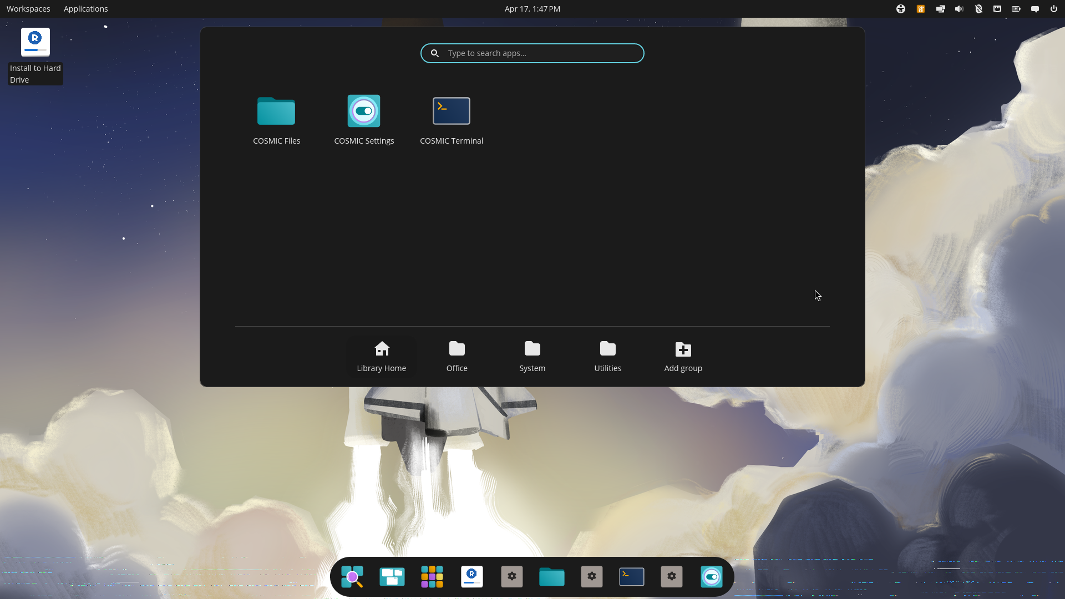The image size is (1065, 599).
Task: Click the Install to Hard Drive desktop icon
Action: pyautogui.click(x=35, y=42)
